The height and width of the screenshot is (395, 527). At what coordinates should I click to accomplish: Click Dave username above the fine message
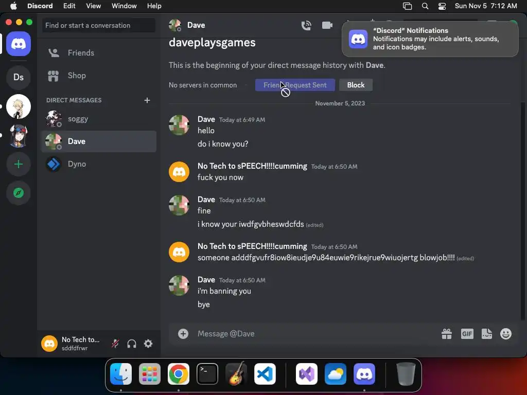206,200
